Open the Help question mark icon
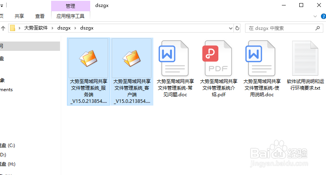 (x=324, y=16)
